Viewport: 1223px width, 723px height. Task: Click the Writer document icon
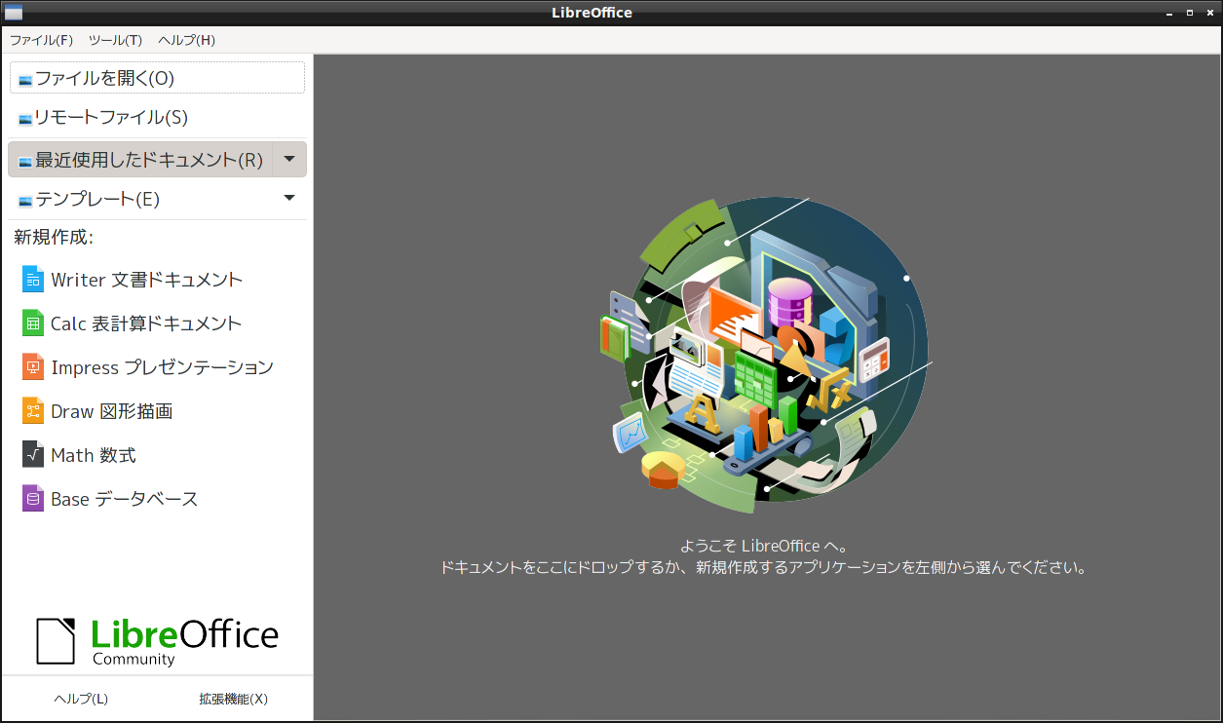[x=33, y=280]
